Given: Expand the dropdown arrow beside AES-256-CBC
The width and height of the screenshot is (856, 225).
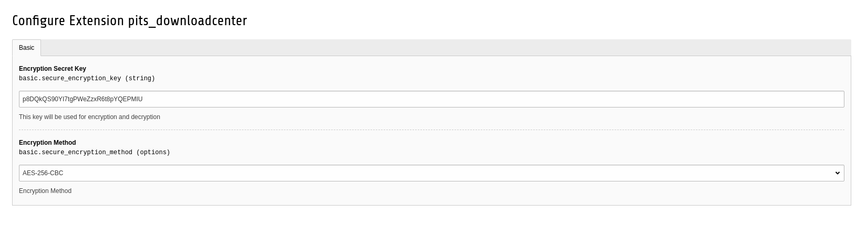Looking at the screenshot, I should (837, 173).
